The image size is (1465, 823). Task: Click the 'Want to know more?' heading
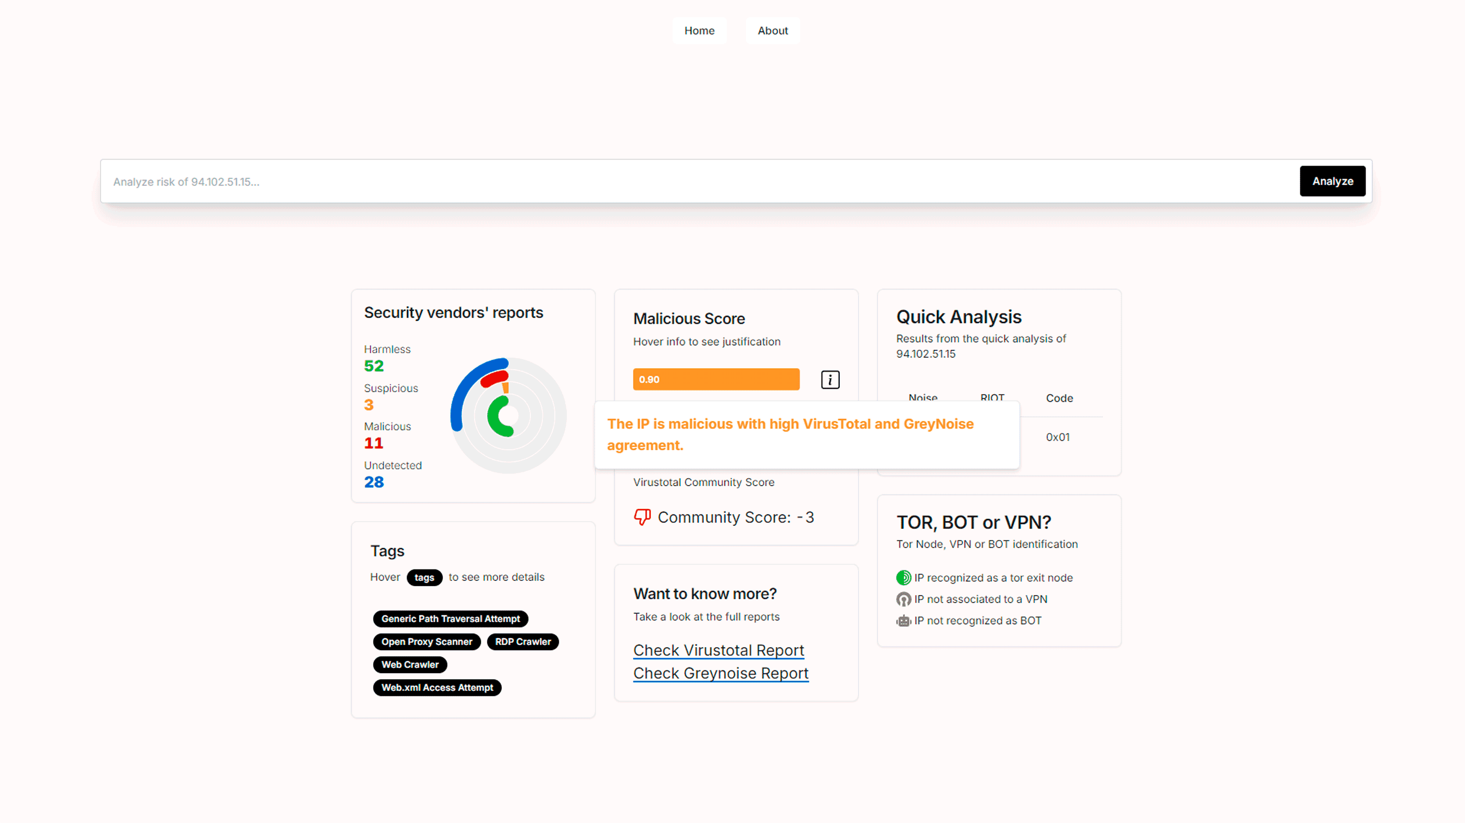[705, 594]
